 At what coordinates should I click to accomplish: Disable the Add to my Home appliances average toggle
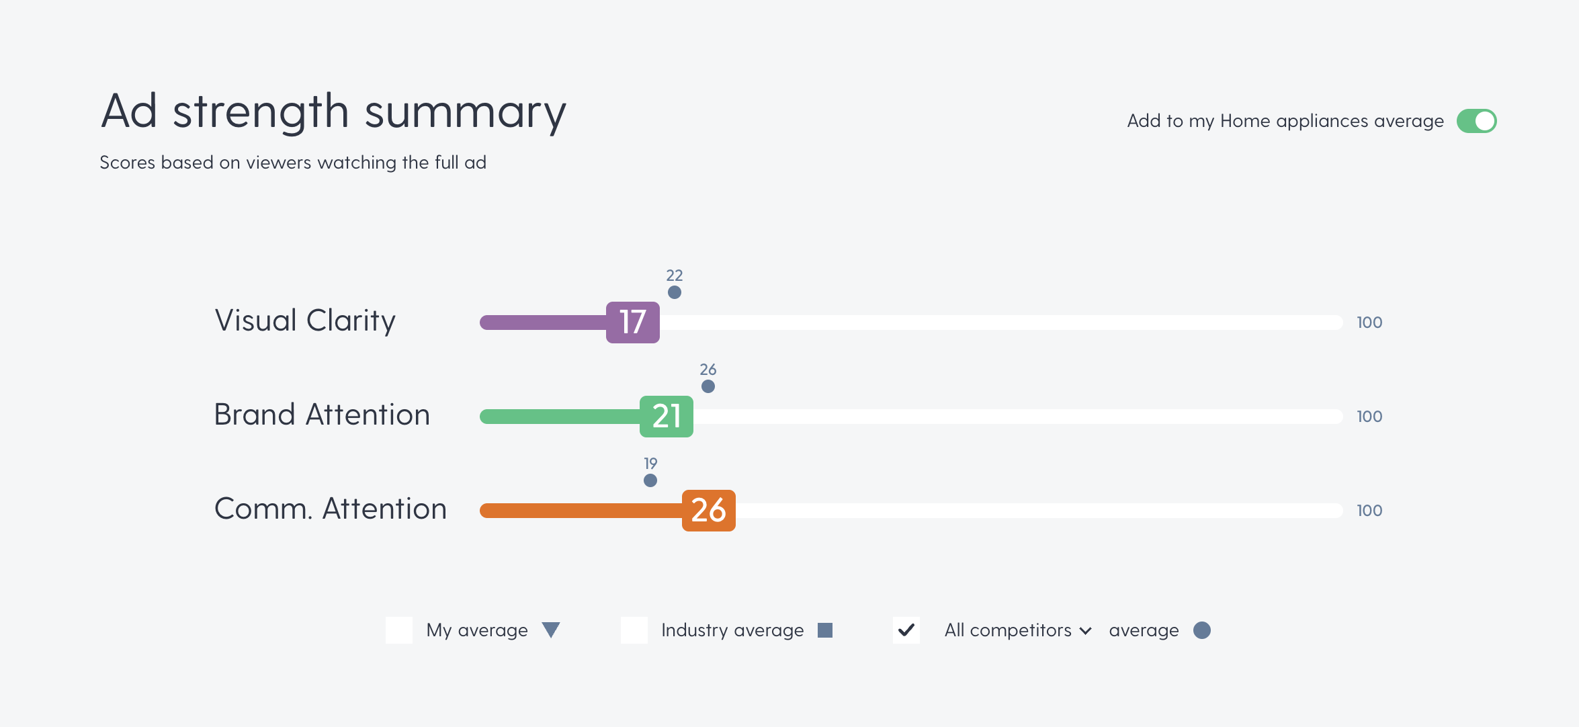[1476, 121]
